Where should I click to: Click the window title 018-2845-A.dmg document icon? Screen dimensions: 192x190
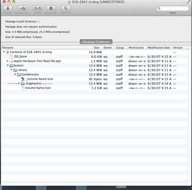pos(69,2)
